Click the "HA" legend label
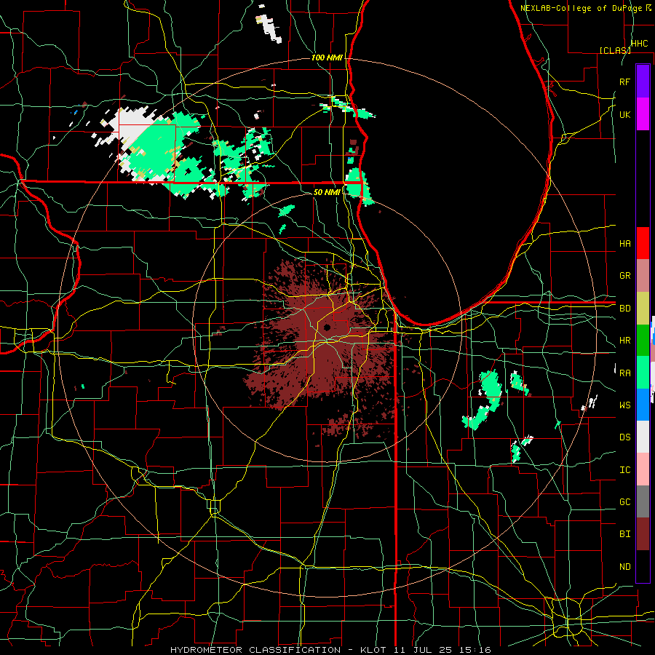 point(624,243)
